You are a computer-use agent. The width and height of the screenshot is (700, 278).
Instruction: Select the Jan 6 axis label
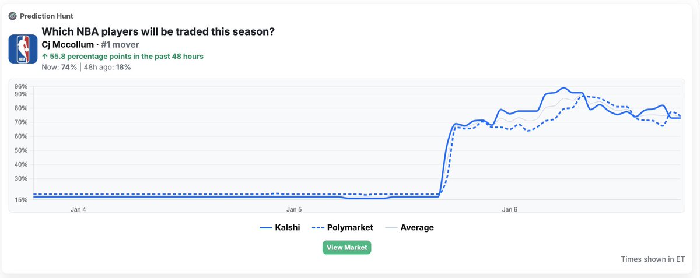click(509, 209)
